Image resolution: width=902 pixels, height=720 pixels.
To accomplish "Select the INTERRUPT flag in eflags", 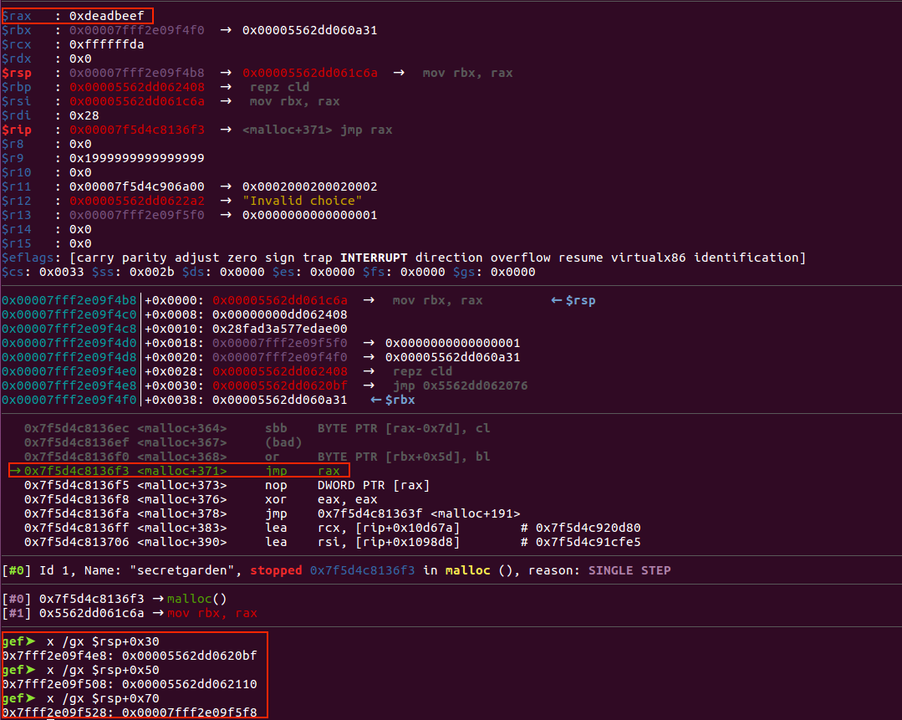I will coord(375,258).
